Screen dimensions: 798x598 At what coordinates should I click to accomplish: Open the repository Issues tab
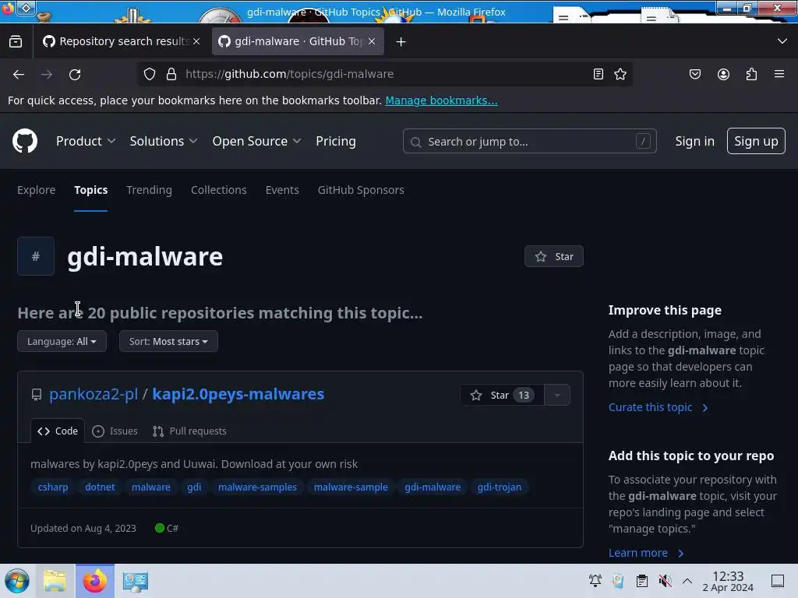(115, 431)
